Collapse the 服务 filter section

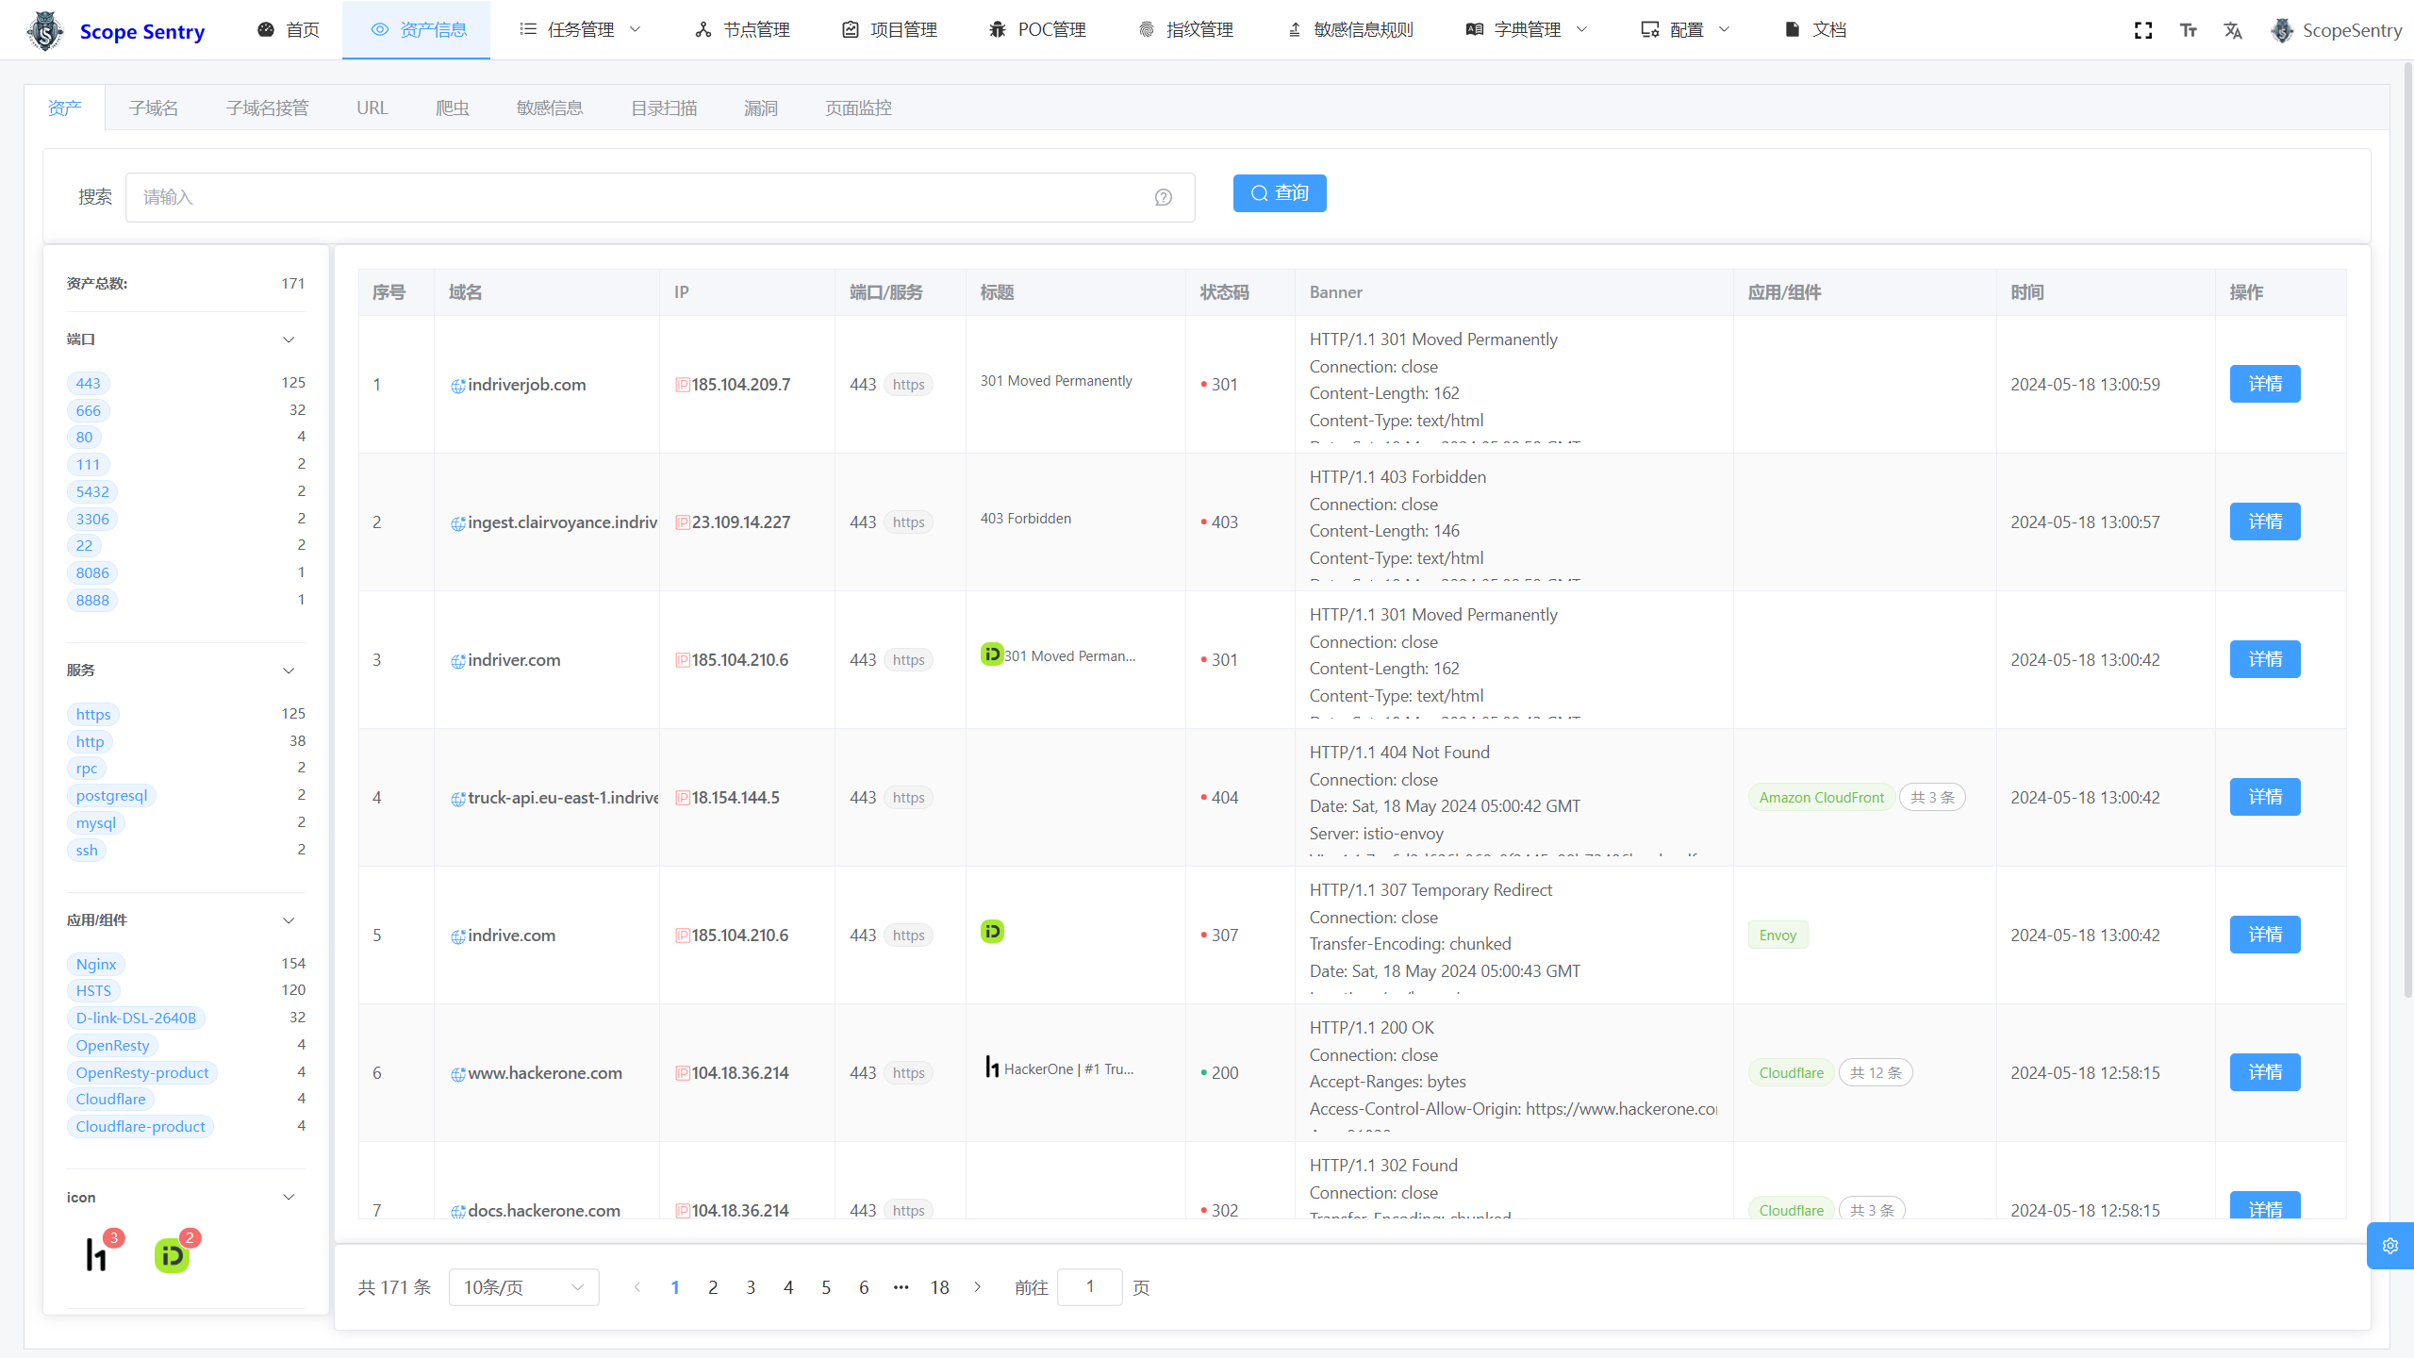(289, 671)
